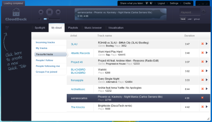Select group search filter

tap(197, 19)
